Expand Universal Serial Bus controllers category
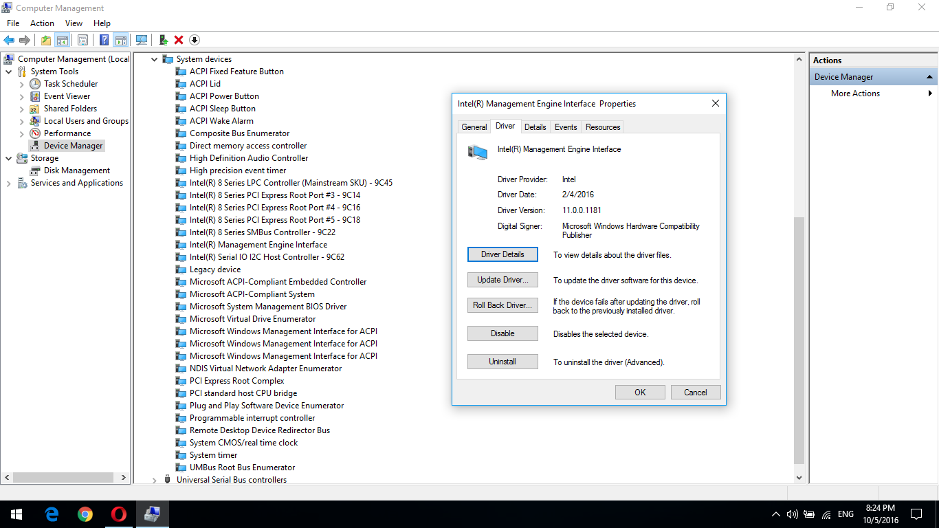 (x=154, y=480)
